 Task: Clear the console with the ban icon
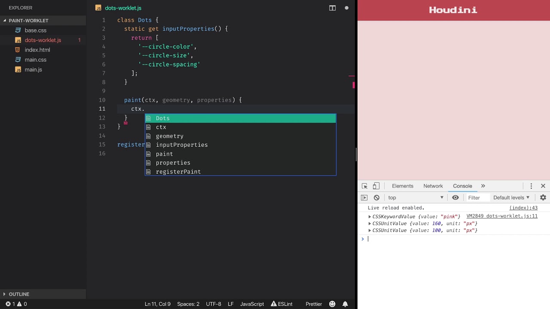coord(376,197)
